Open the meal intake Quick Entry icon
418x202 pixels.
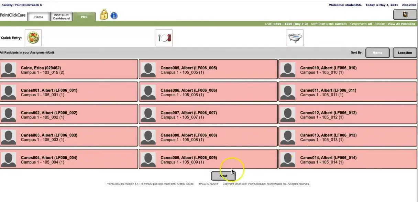point(33,37)
